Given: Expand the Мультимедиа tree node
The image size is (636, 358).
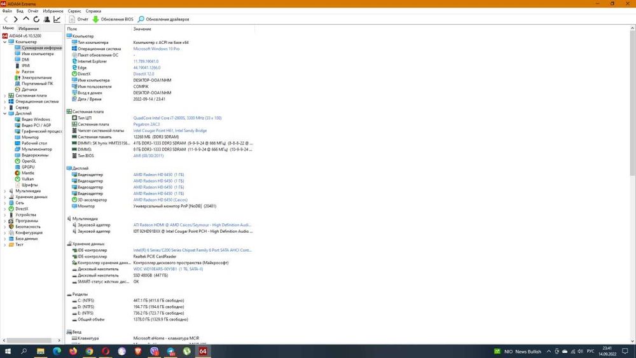Looking at the screenshot, I should [5, 191].
